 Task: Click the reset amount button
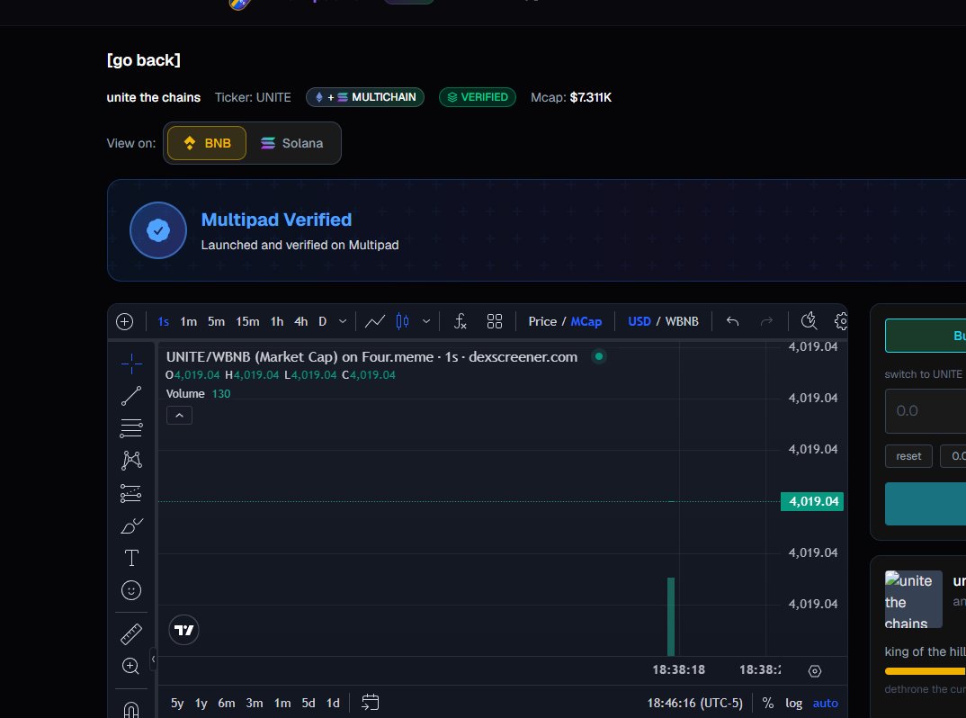pos(908,456)
